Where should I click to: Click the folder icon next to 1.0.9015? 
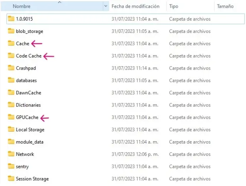click(x=11, y=19)
